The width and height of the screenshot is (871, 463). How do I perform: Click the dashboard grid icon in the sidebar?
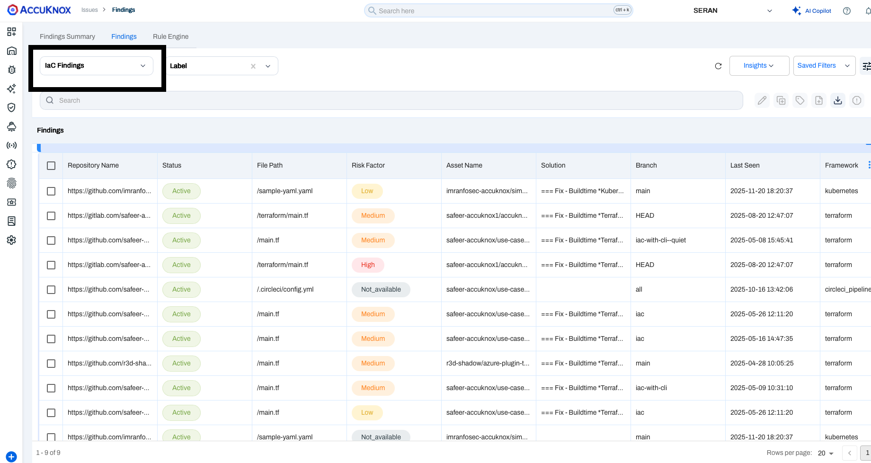(x=11, y=32)
